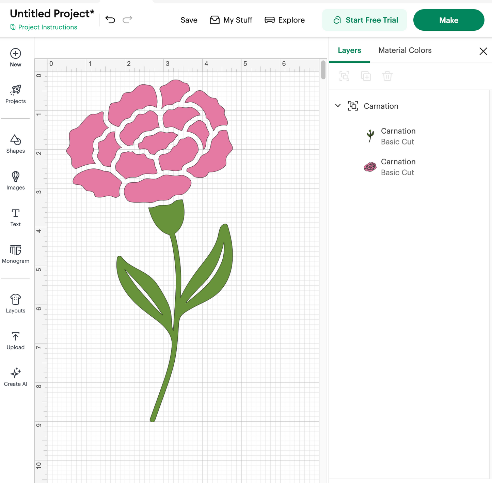Click the Untitled Project title
The width and height of the screenshot is (492, 483).
[x=52, y=14]
